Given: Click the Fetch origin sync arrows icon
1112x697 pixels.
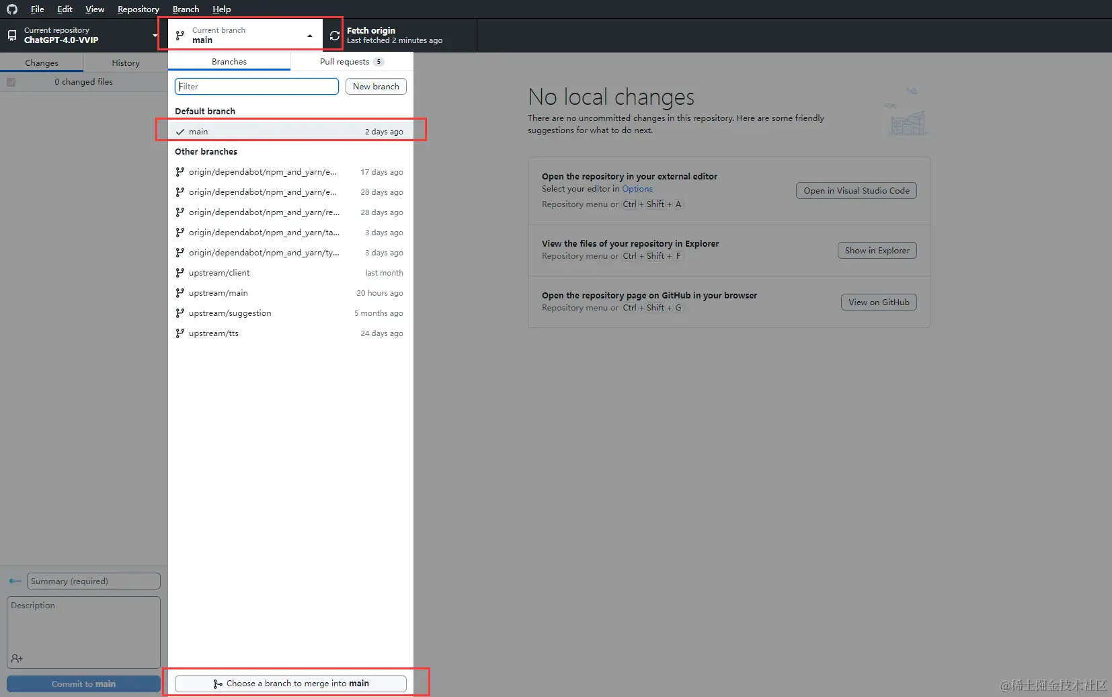Looking at the screenshot, I should click(x=334, y=35).
